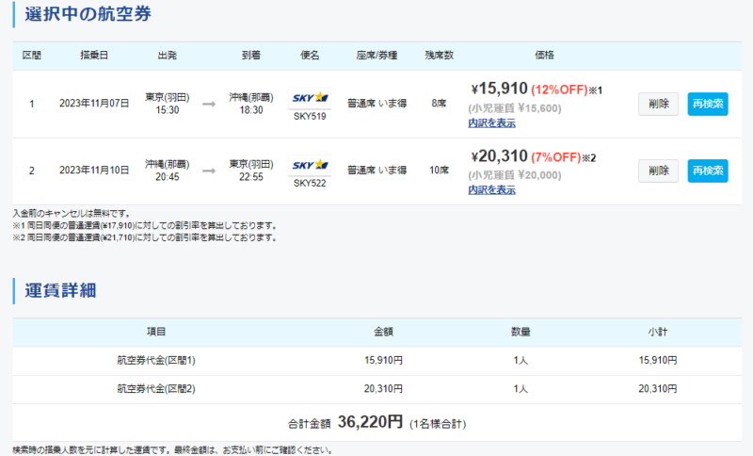Image resolution: width=753 pixels, height=456 pixels.
Task: Delete segment 1 flight with 削除 button
Action: pyautogui.click(x=658, y=104)
